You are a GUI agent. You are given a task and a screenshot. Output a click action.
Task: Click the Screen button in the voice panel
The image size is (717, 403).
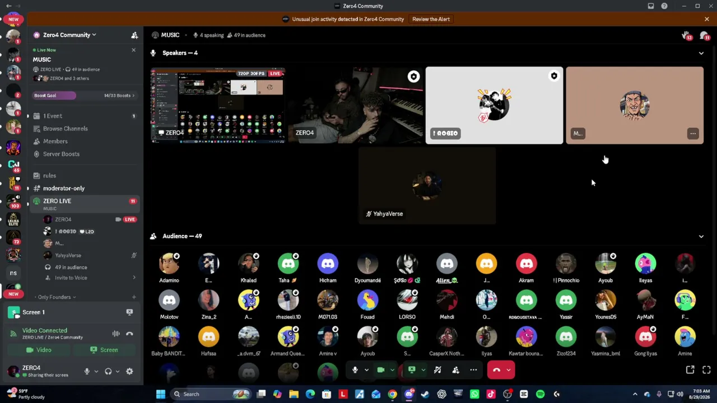tap(104, 350)
